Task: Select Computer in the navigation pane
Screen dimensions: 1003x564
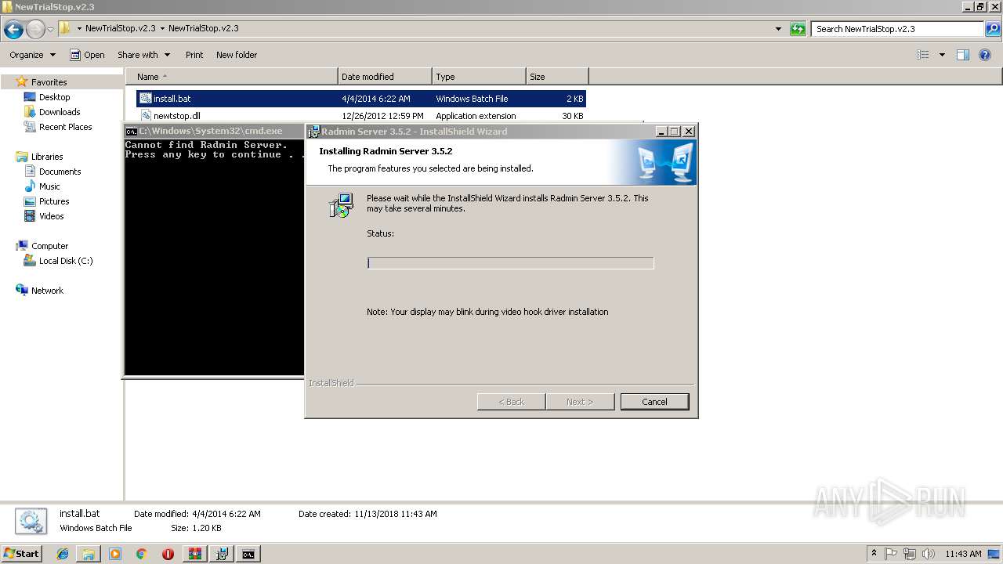Action: (x=49, y=246)
